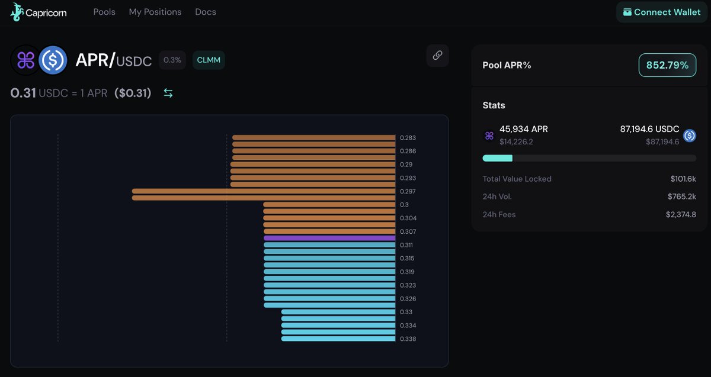Click the 0.326 price label on the chart
Viewport: 711px width, 377px height.
pos(408,299)
